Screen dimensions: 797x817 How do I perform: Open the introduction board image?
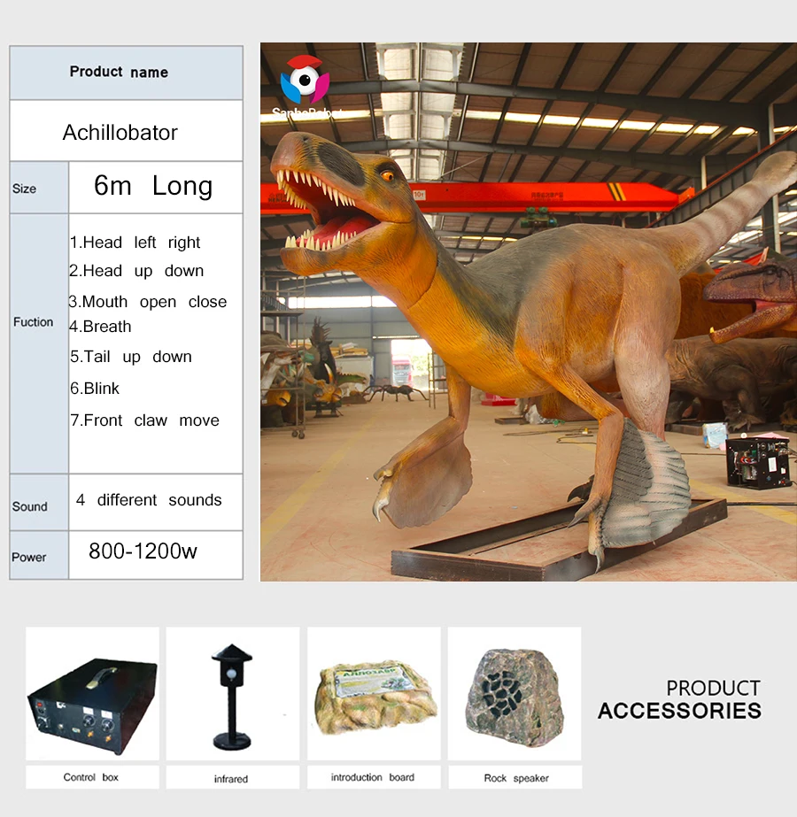pos(374,694)
